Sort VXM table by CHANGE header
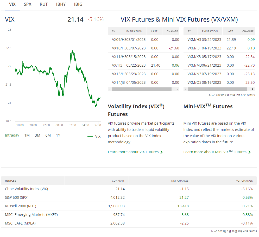 pyautogui.click(x=247, y=31)
